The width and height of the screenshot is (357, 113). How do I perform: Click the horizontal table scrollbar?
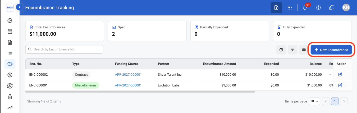pos(140,92)
